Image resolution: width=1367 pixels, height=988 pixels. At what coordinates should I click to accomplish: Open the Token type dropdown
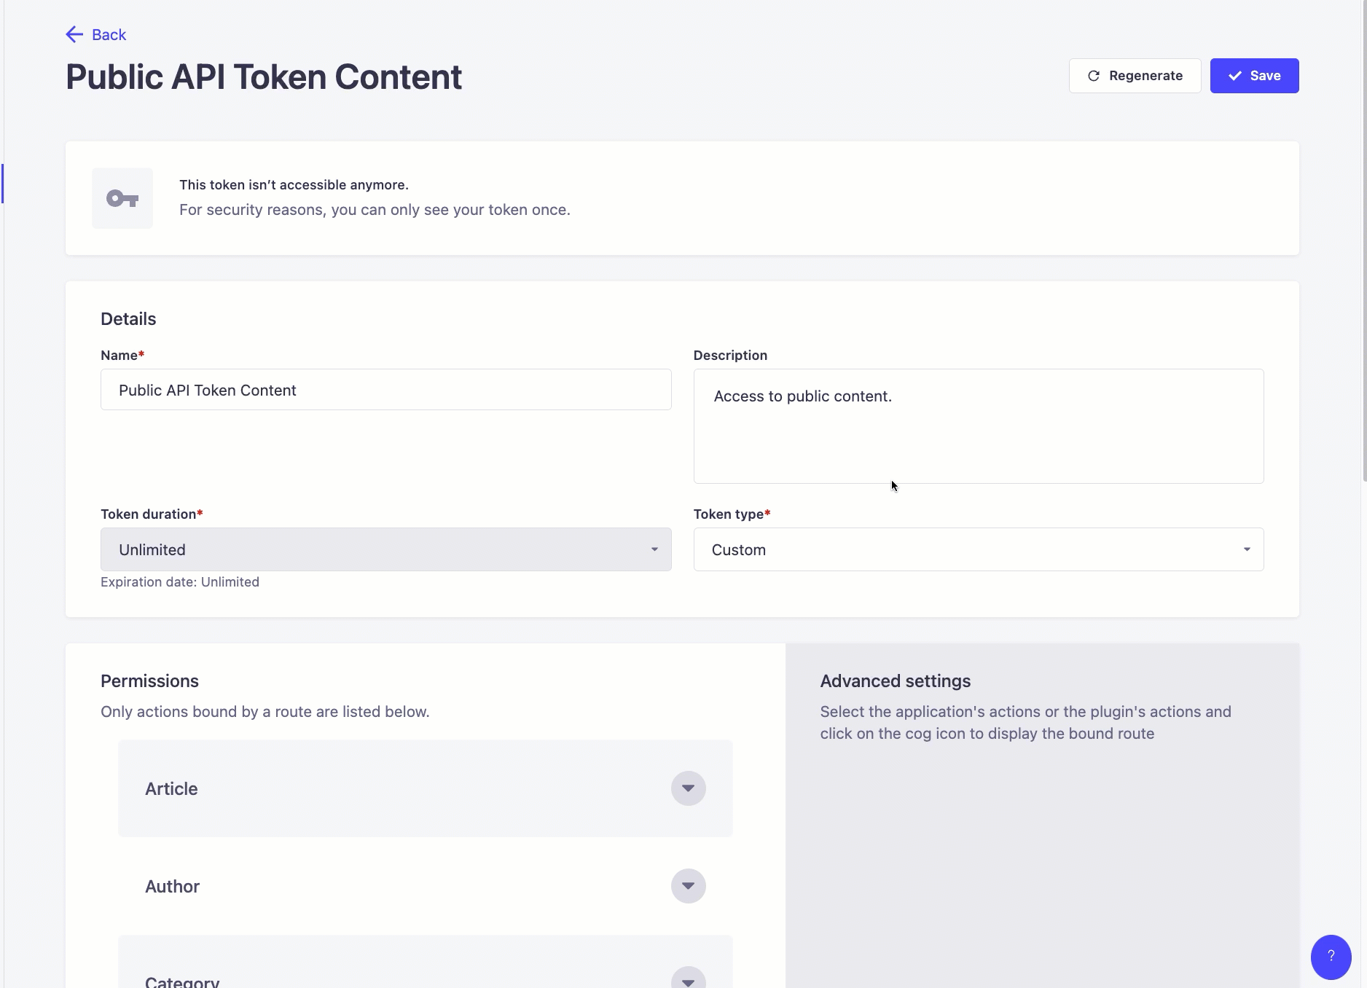(978, 549)
